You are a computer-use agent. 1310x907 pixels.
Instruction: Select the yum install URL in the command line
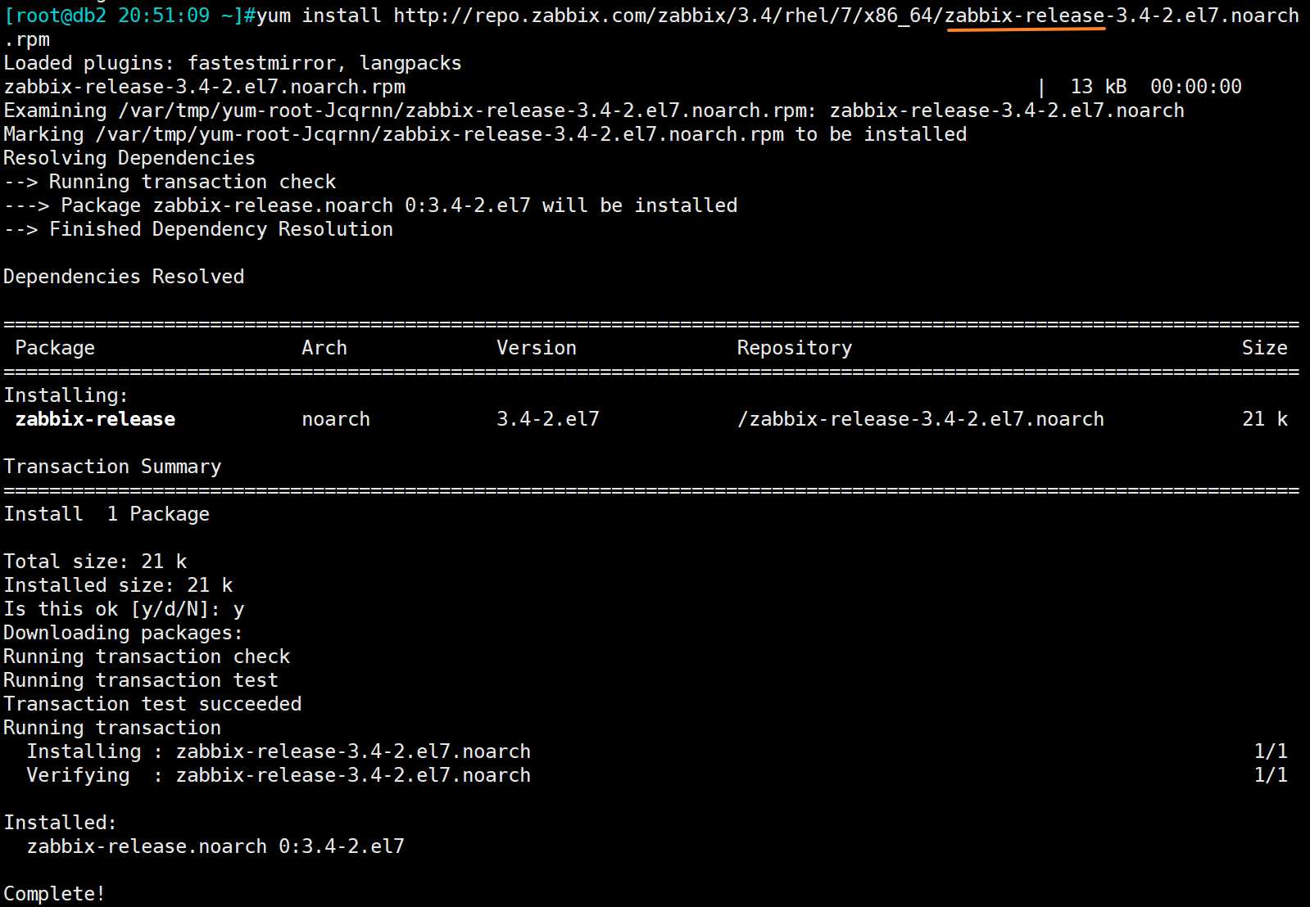(846, 16)
